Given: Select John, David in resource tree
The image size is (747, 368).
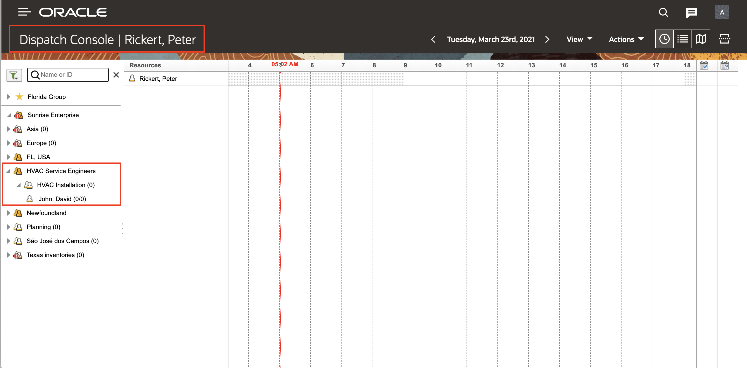Looking at the screenshot, I should point(62,199).
